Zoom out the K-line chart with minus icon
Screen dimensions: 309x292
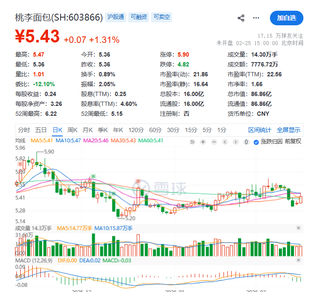(x=213, y=142)
